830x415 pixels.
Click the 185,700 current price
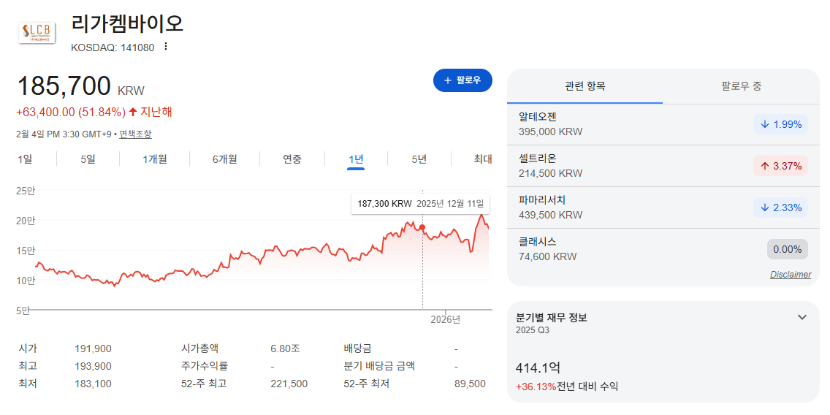pos(64,87)
